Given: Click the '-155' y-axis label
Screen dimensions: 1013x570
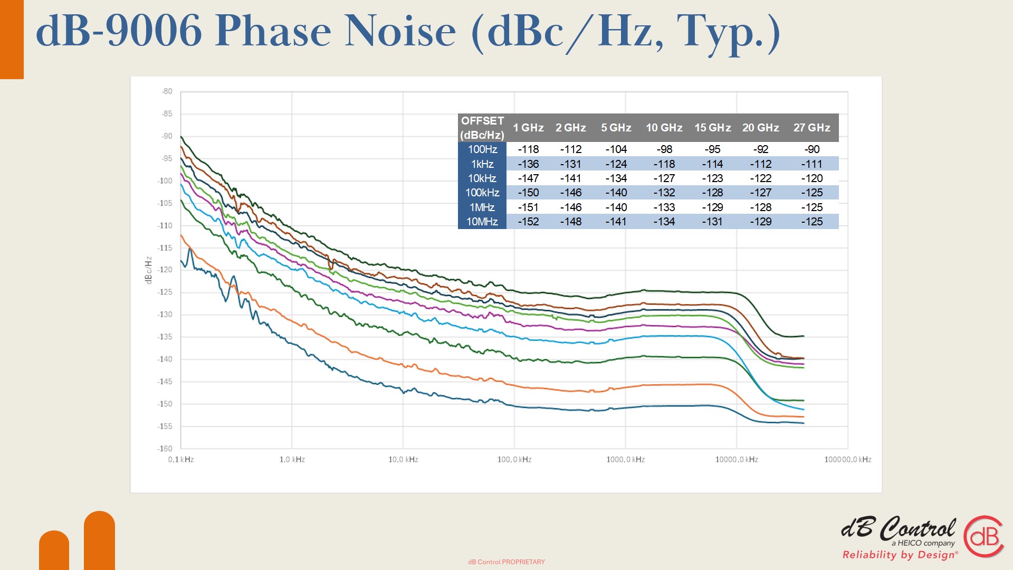Looking at the screenshot, I should point(165,426).
